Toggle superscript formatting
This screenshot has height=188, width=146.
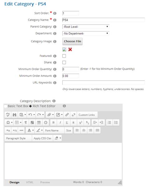coord(80,122)
